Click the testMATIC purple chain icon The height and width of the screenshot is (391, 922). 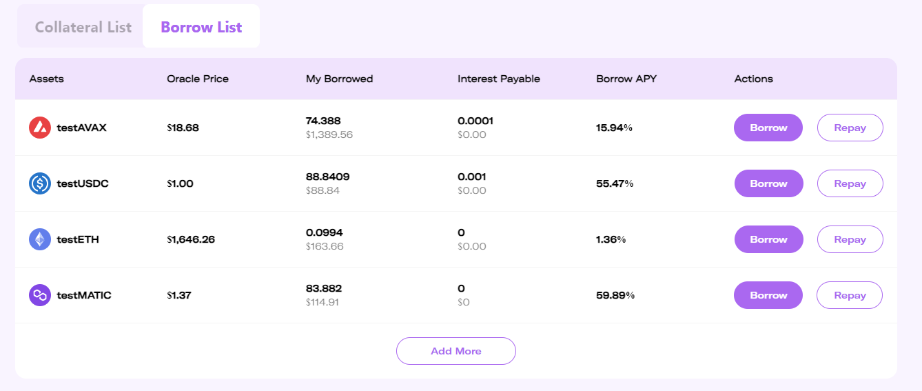[40, 295]
